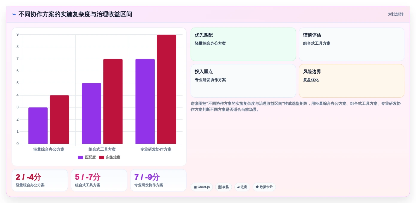
Task: Select the 投入重点 matrix card
Action: [x=243, y=81]
